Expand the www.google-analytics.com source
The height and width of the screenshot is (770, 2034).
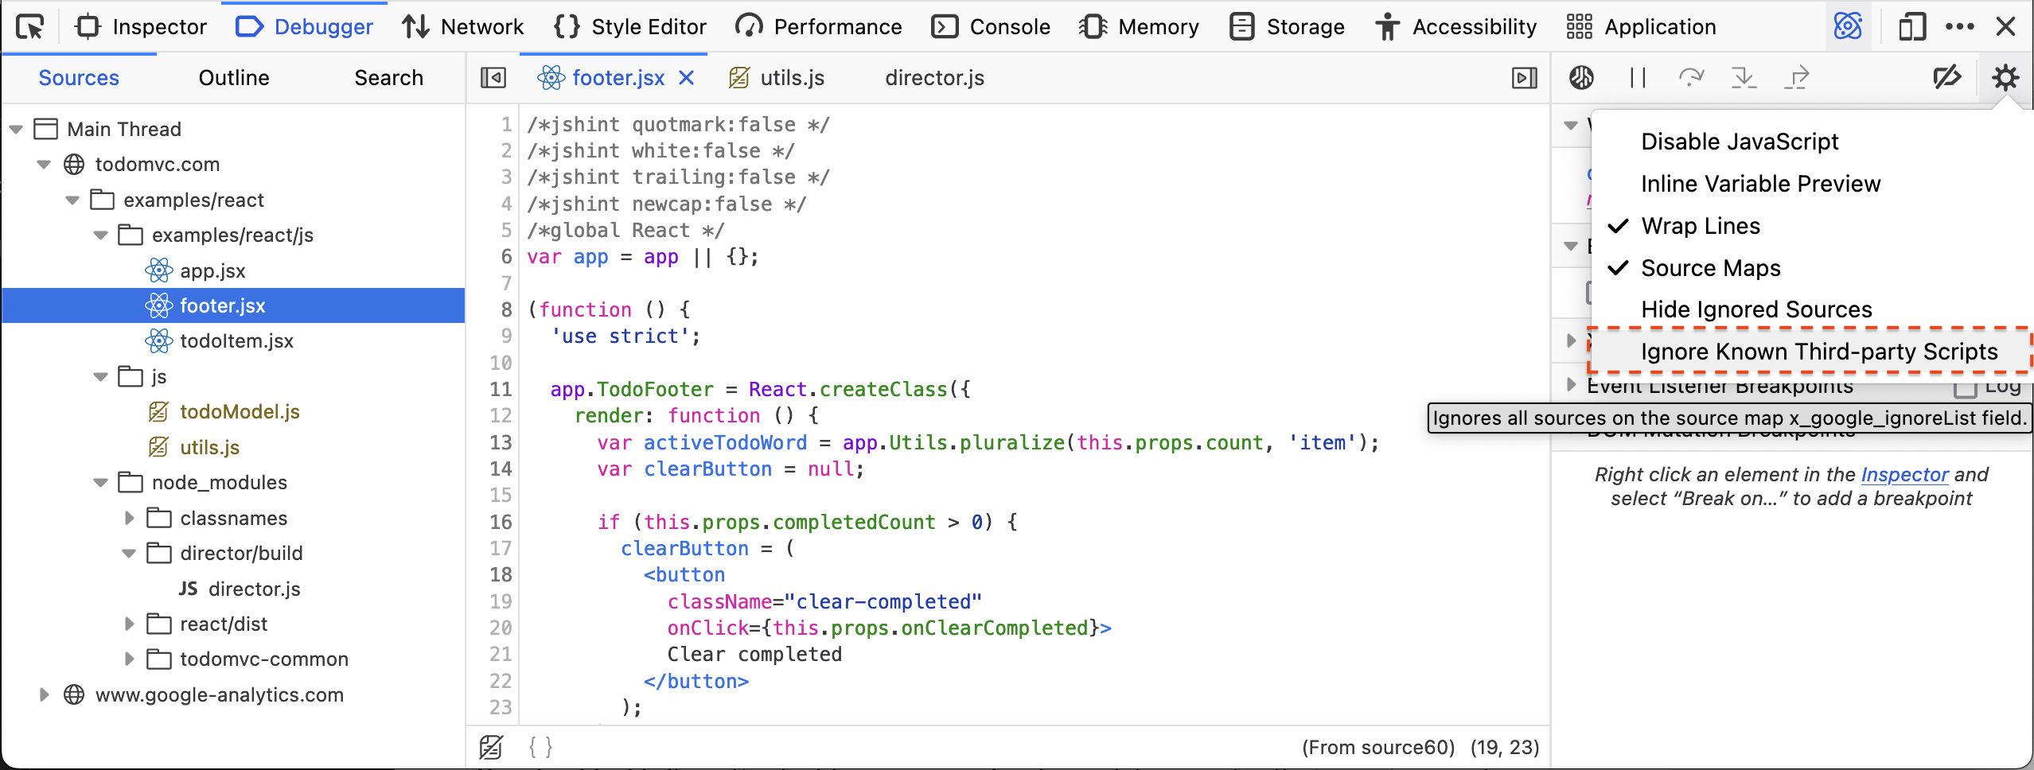pos(45,694)
